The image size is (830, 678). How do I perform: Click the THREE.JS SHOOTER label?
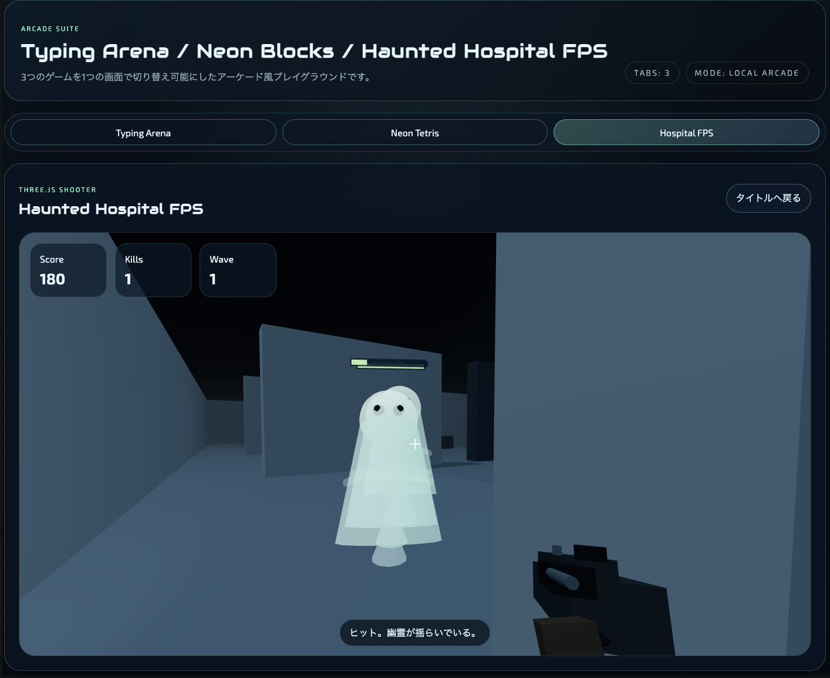tap(58, 190)
